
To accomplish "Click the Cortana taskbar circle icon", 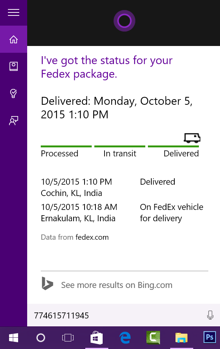I will [x=41, y=338].
